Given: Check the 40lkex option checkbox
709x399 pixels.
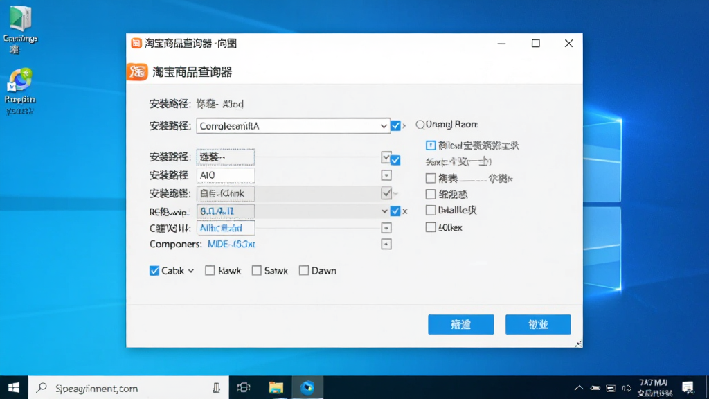Looking at the screenshot, I should [431, 227].
